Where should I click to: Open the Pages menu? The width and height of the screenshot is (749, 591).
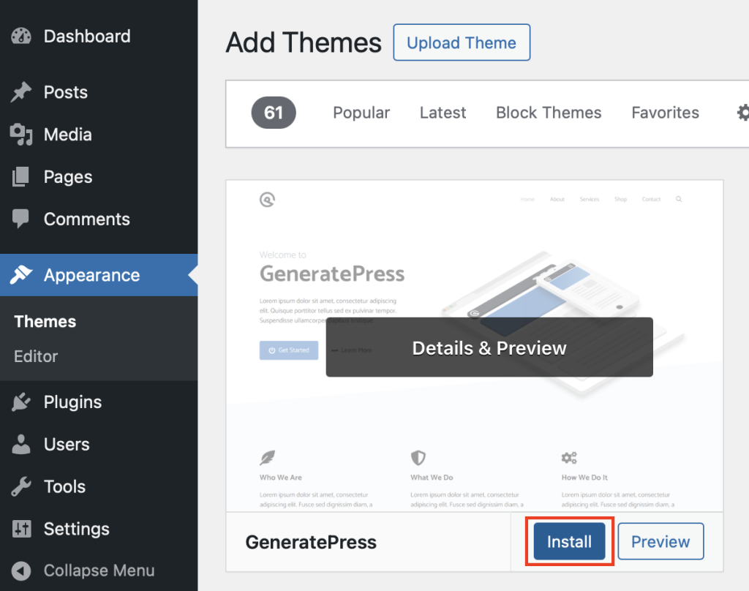(99, 177)
